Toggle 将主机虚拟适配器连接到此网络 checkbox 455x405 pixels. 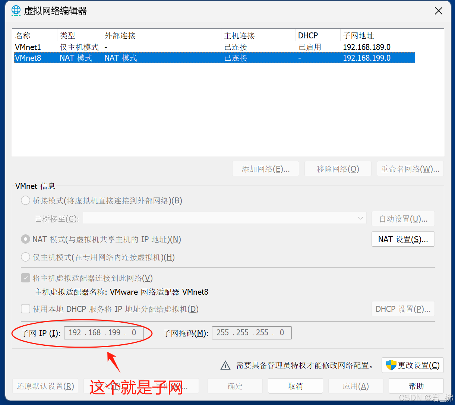25,278
